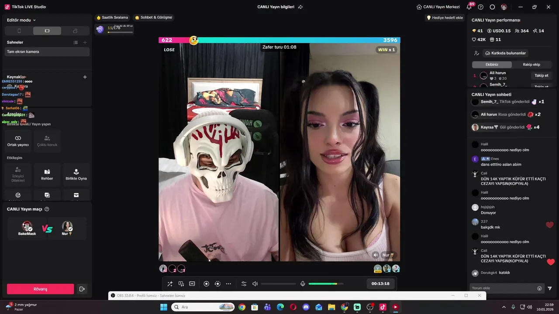Open the magic wand effects tool
Image resolution: width=559 pixels, height=314 pixels.
pyautogui.click(x=170, y=284)
